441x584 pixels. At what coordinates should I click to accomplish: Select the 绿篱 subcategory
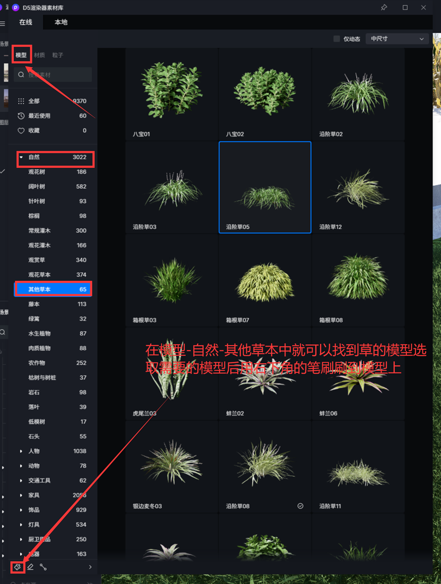[x=53, y=319]
